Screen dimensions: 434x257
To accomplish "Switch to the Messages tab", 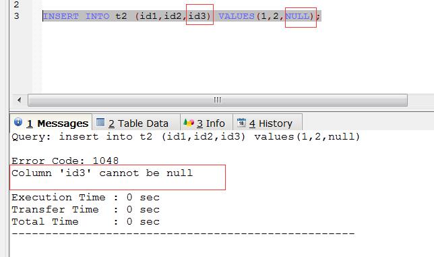I will pos(51,122).
